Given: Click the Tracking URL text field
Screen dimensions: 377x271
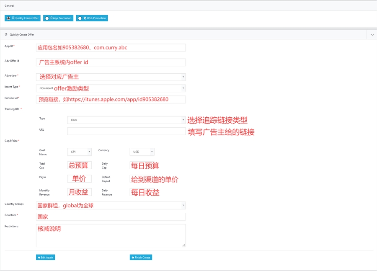Looking at the screenshot, I should coord(126,132).
